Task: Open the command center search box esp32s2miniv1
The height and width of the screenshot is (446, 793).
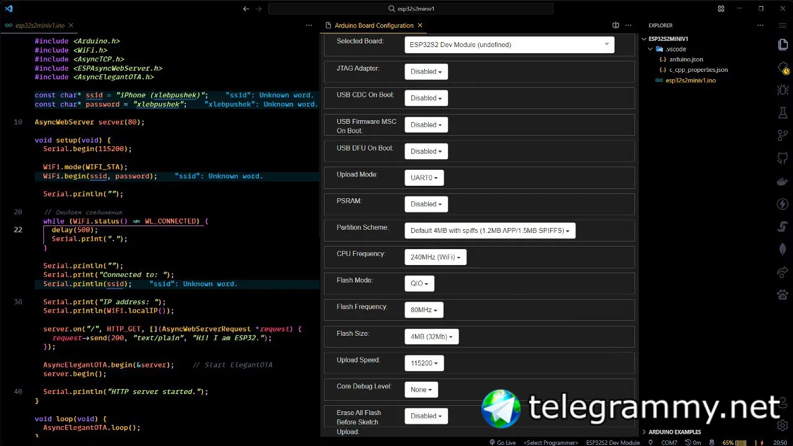Action: (x=411, y=9)
